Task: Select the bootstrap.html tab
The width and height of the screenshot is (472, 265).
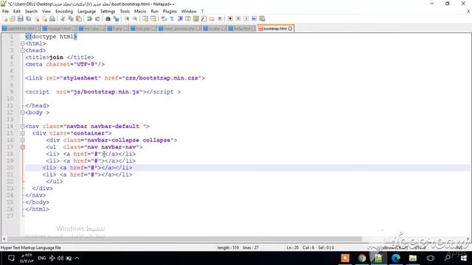Action: pyautogui.click(x=274, y=29)
